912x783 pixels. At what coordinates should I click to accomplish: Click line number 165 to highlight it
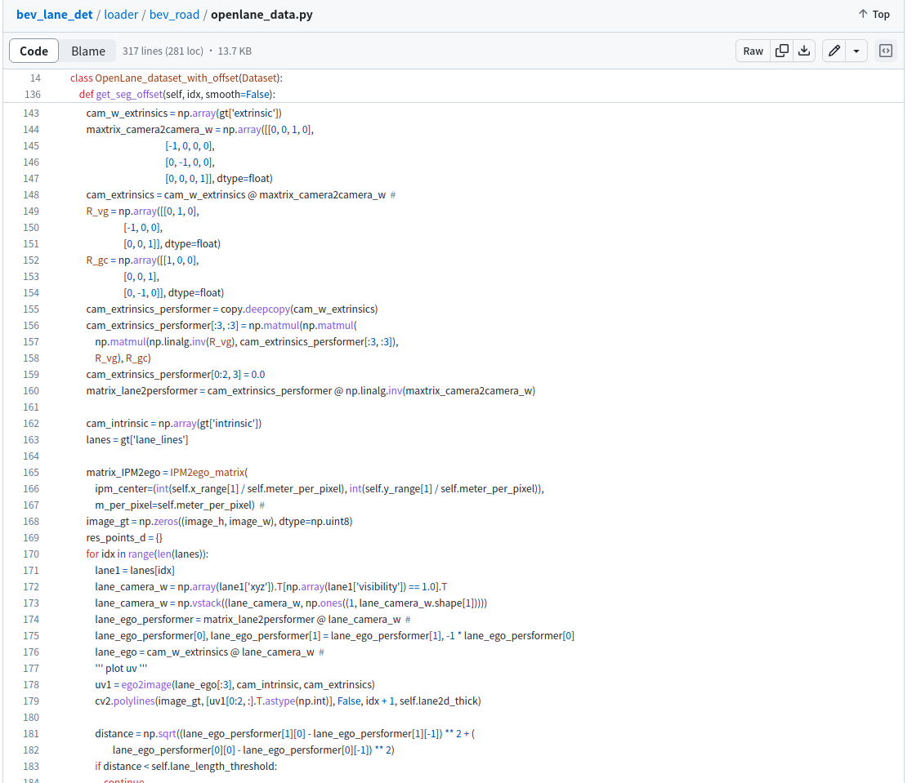tap(31, 472)
